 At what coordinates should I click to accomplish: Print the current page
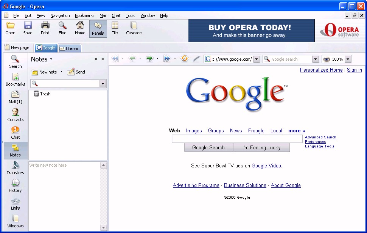(x=45, y=28)
